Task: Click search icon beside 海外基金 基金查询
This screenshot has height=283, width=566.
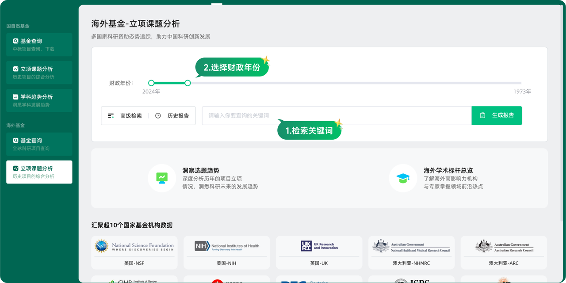Action: [x=15, y=141]
